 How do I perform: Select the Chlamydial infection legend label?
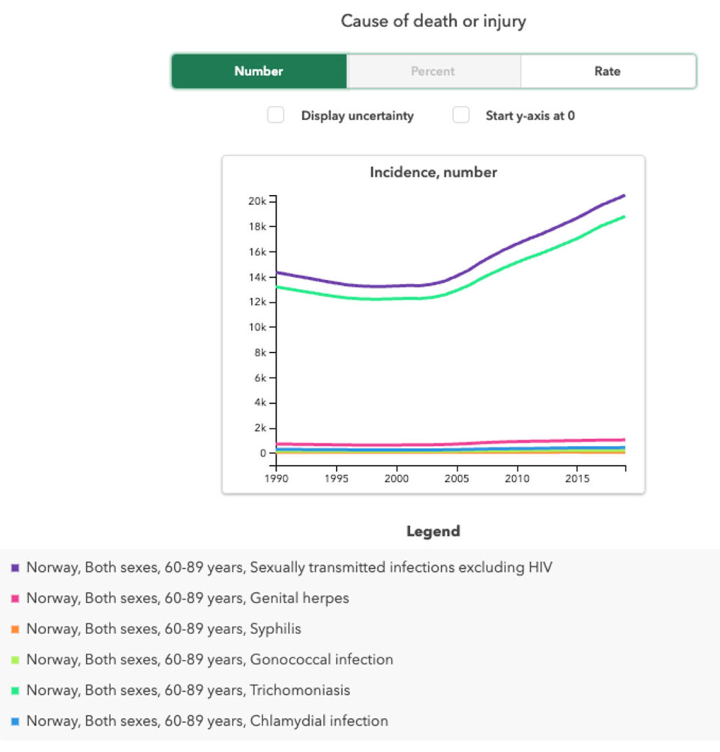(207, 720)
